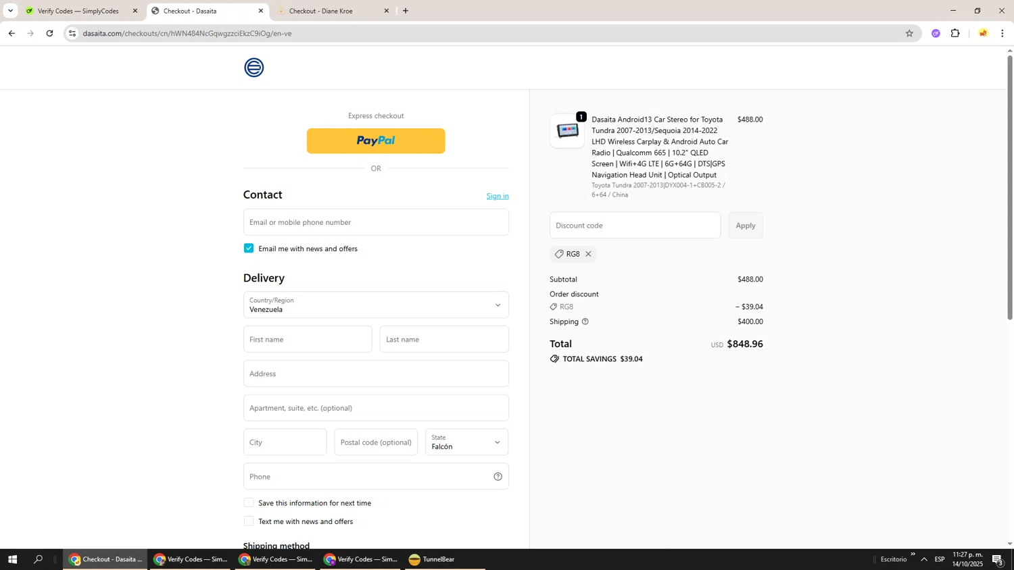Close the Checkout - Diane Kroe tab
This screenshot has height=570, width=1014.
[x=387, y=11]
